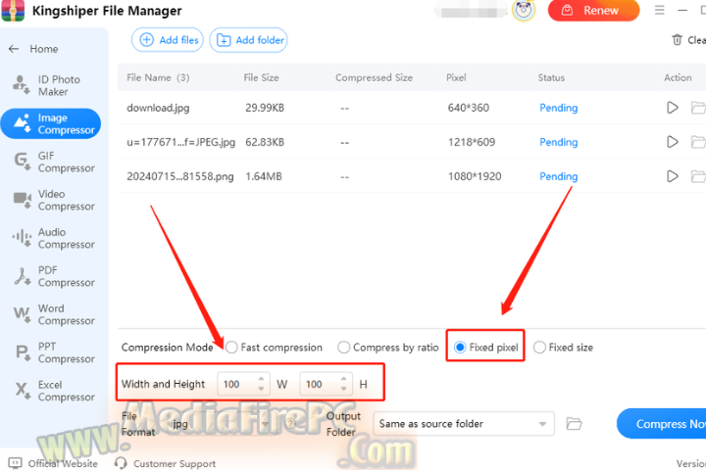Start compression for download.jpg
The width and height of the screenshot is (706, 470).
(673, 108)
